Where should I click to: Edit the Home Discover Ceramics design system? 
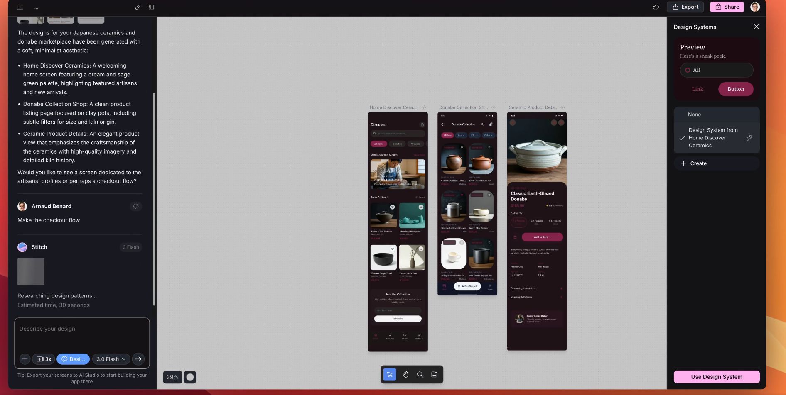pyautogui.click(x=749, y=138)
